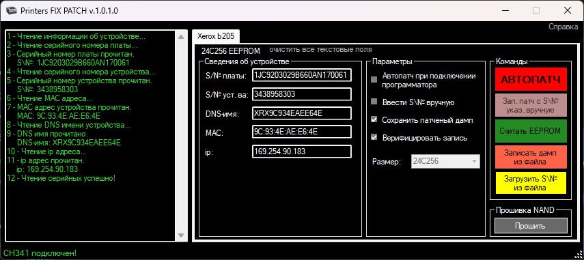Screen dimensions: 584x260
Task: Click the '24C256 EEPROM' label
Action: click(x=231, y=51)
